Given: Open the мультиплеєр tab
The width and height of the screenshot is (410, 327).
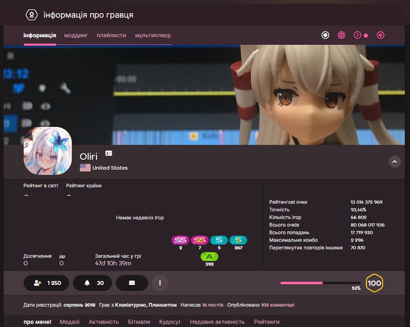Looking at the screenshot, I should tap(153, 35).
